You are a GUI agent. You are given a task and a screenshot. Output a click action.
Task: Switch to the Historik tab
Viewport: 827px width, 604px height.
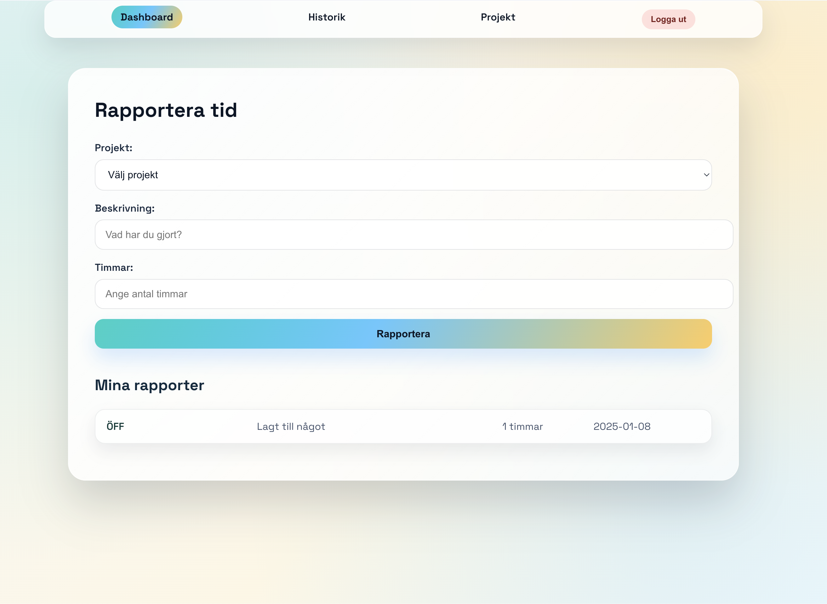[327, 17]
